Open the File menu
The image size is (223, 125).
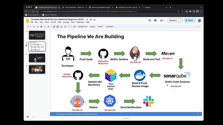pos(32,22)
